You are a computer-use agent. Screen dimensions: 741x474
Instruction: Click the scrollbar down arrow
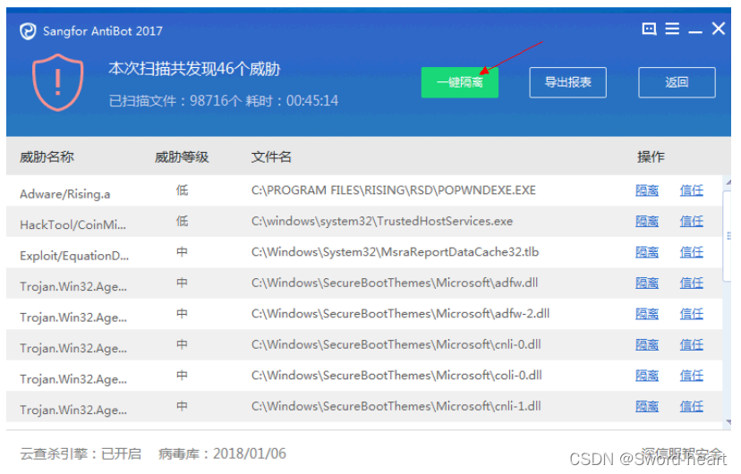[728, 422]
